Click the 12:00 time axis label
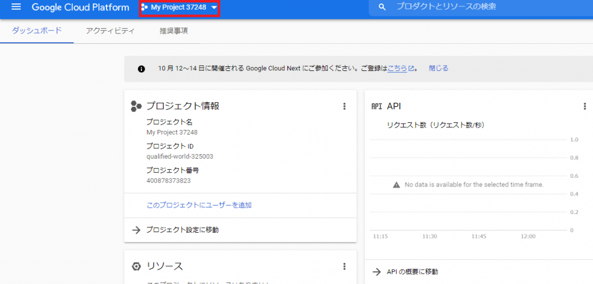 click(528, 237)
